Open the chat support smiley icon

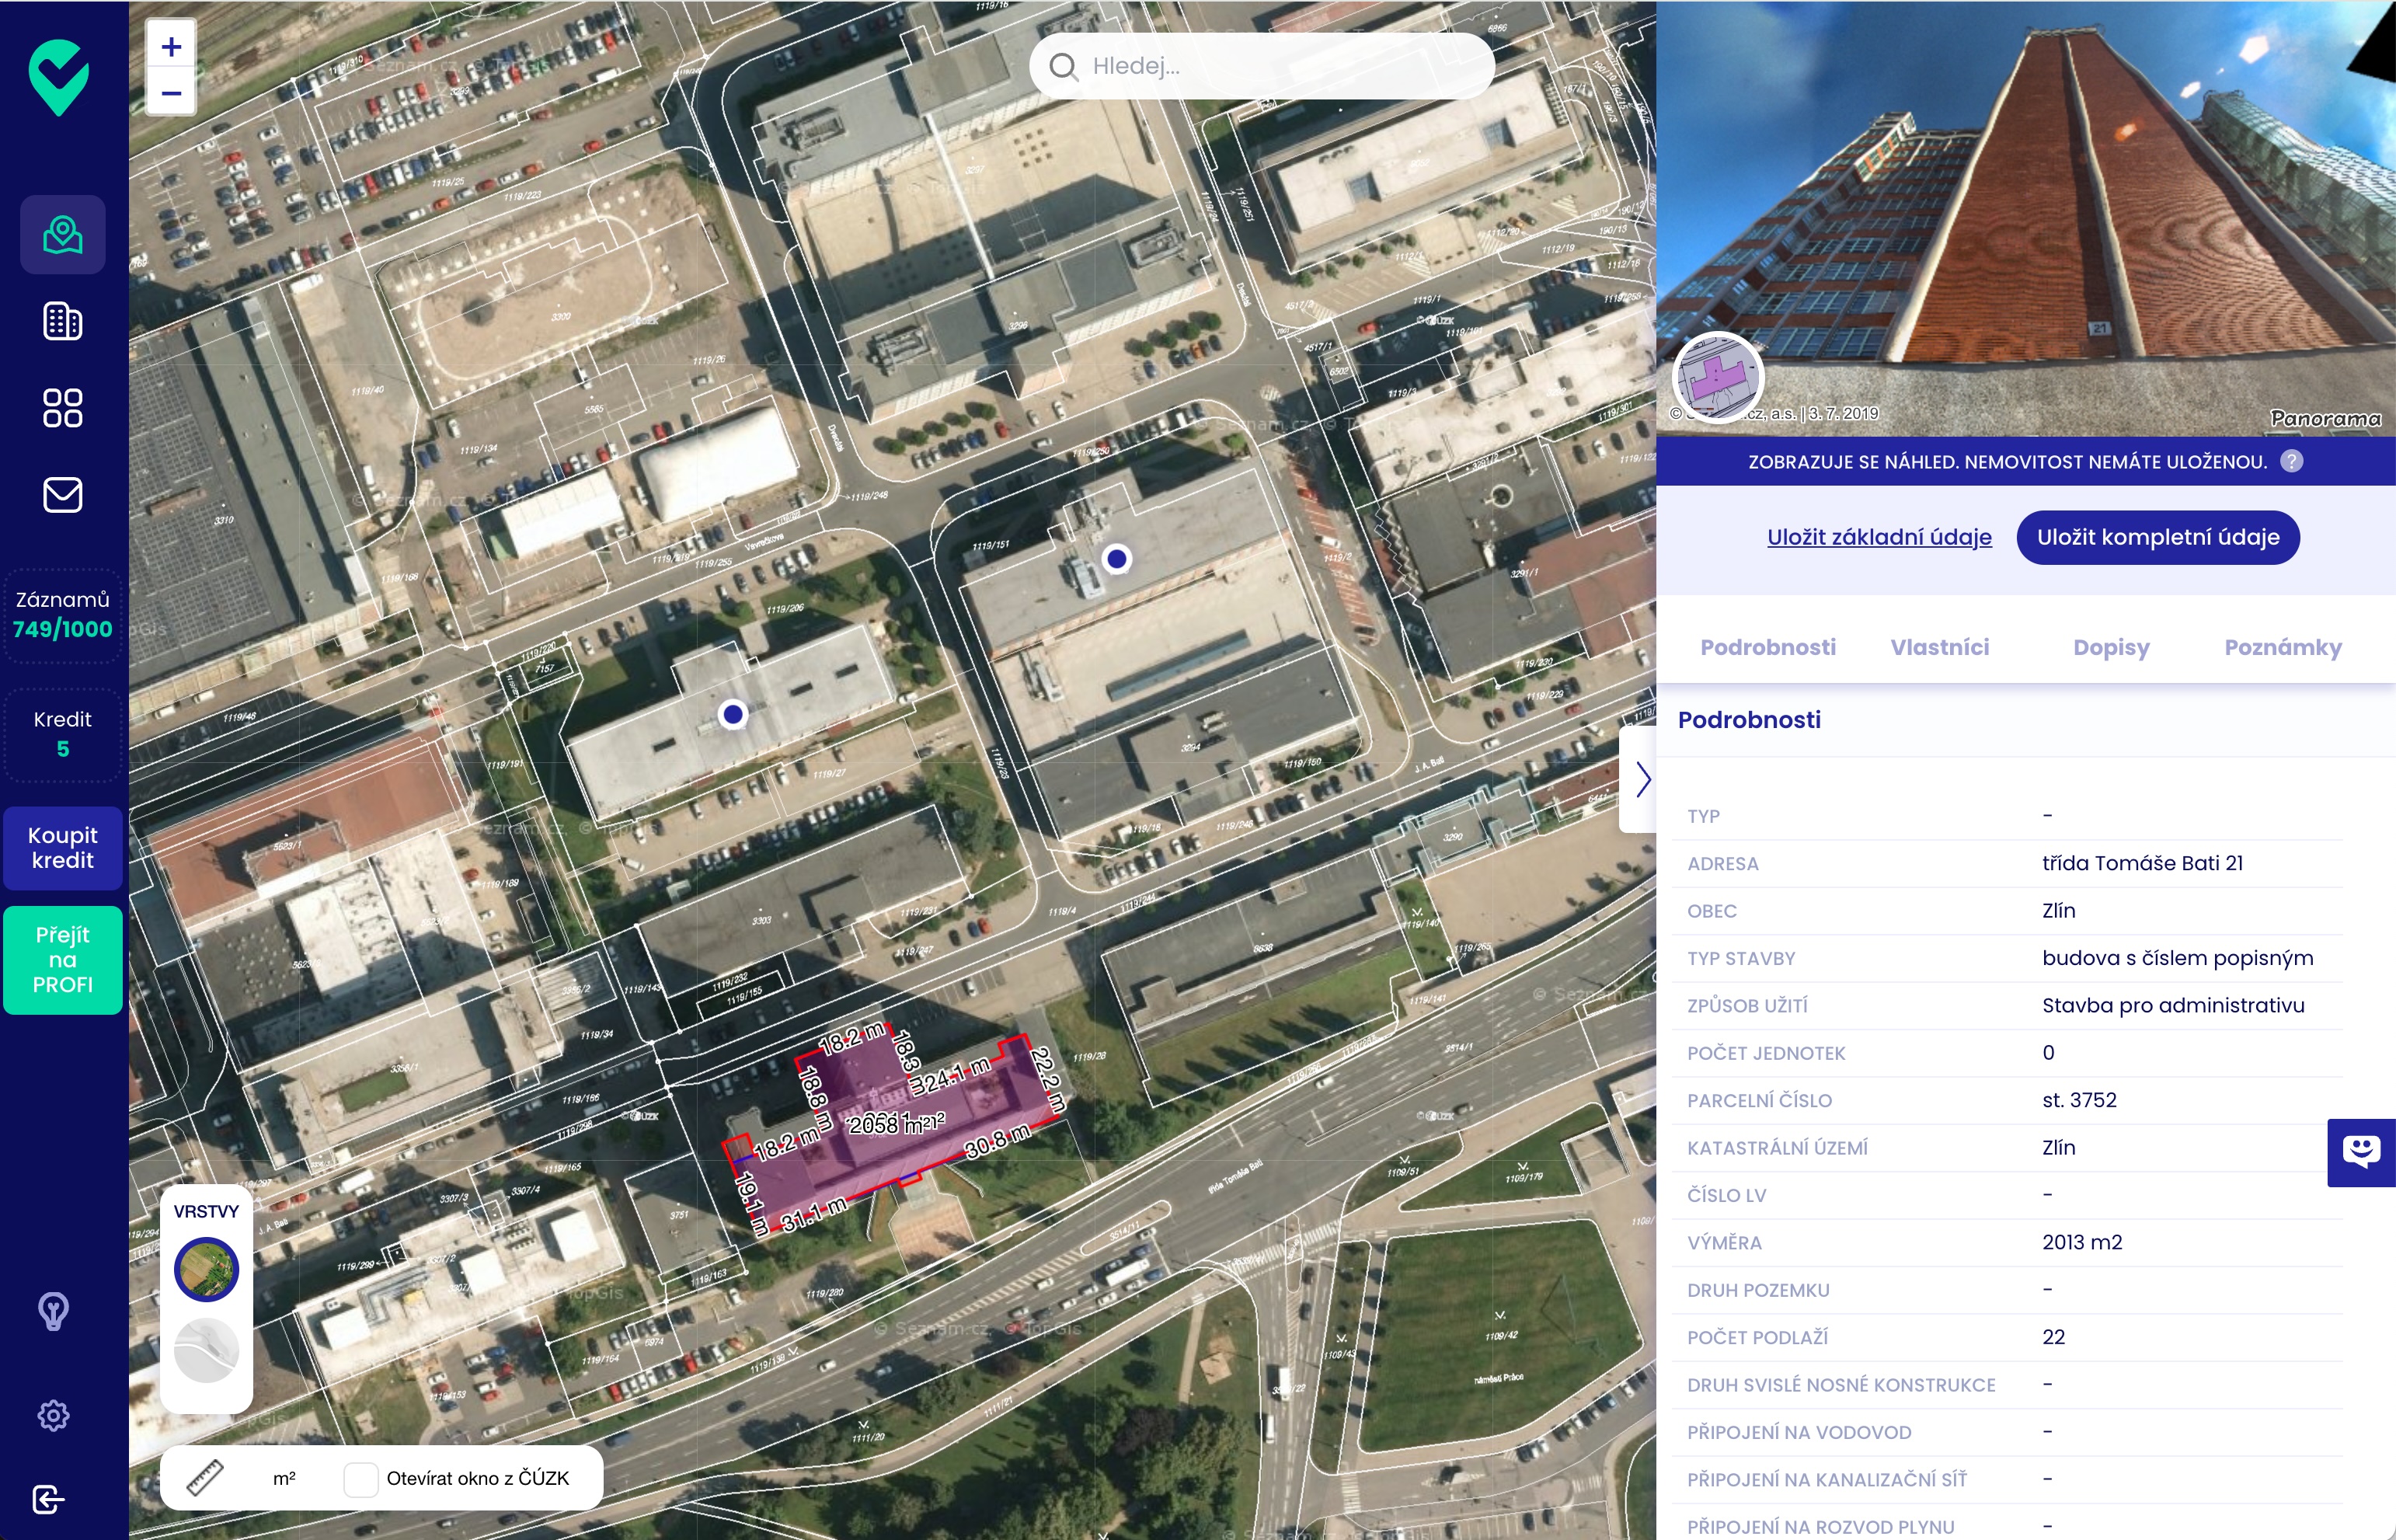2360,1152
